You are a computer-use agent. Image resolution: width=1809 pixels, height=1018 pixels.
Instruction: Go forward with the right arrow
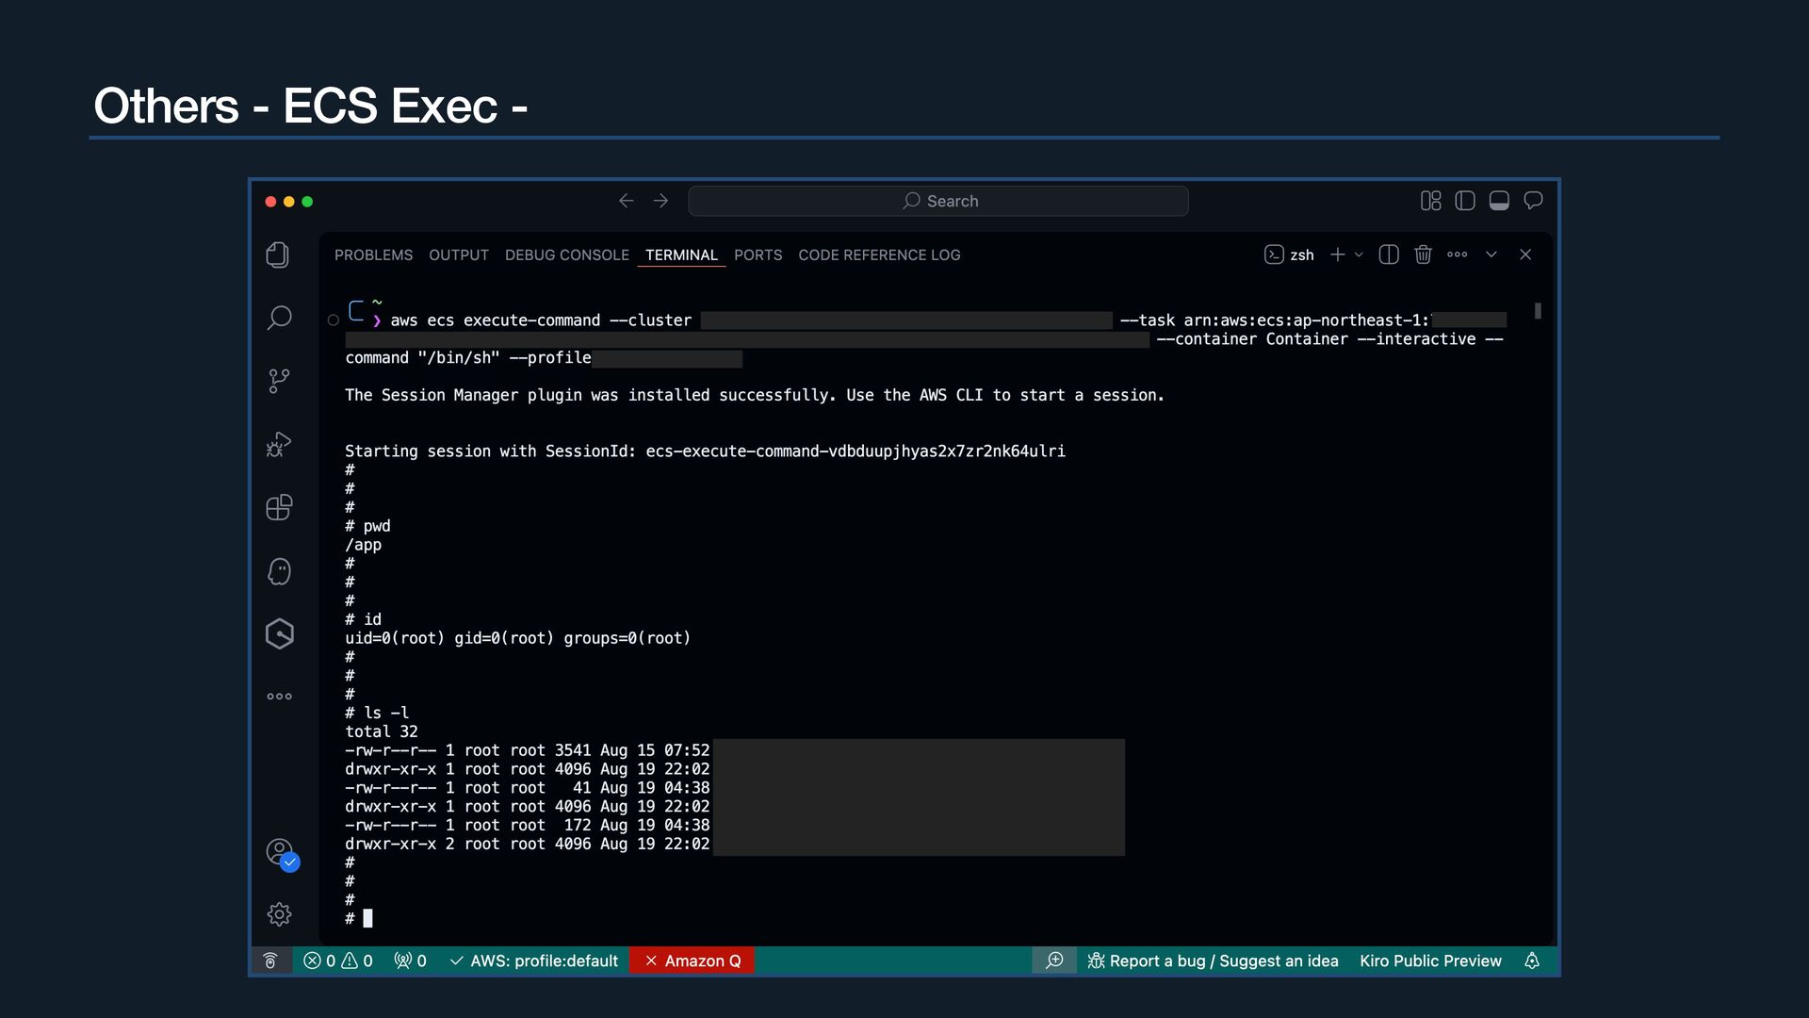point(660,201)
